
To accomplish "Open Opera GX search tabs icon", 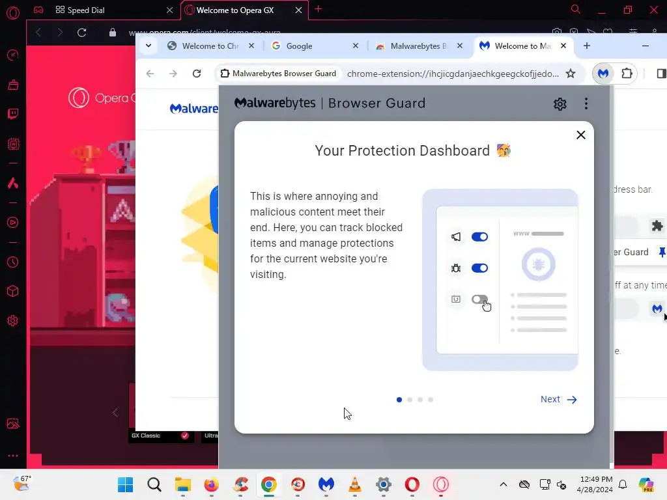I will point(576,9).
